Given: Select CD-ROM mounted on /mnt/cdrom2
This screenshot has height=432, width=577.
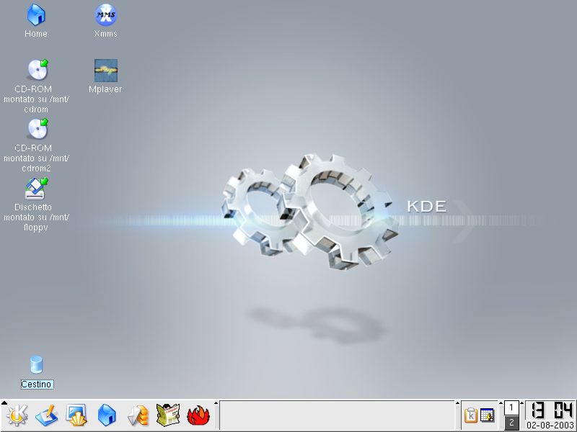Looking at the screenshot, I should [36, 145].
